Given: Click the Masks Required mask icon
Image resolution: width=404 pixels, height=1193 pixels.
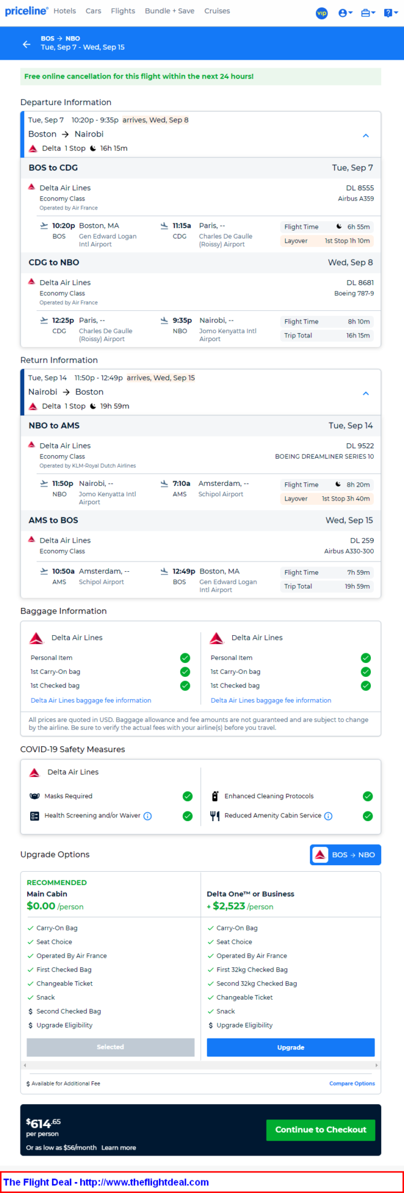Looking at the screenshot, I should pyautogui.click(x=35, y=796).
